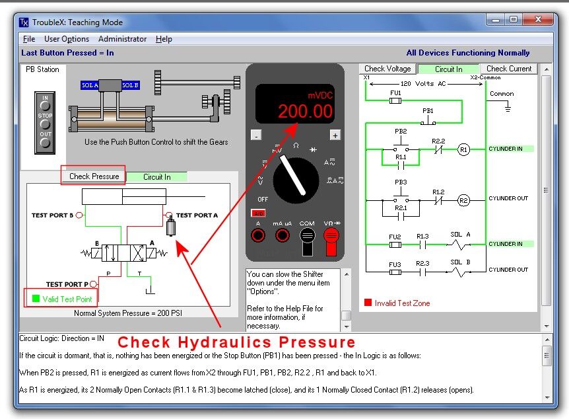Click the TroubleX title bar app icon

24,22
